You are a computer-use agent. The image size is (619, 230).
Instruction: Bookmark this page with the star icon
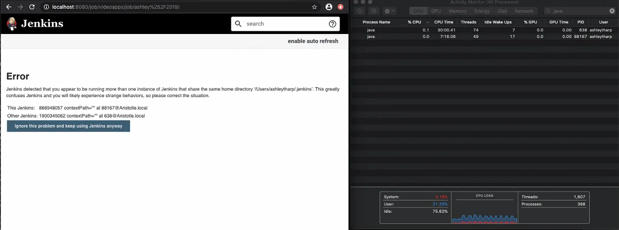tap(314, 7)
